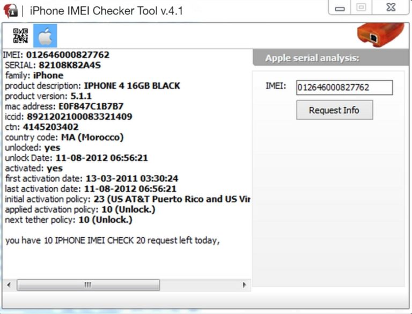
Task: Maximize the IMEI Checker window
Action: click(361, 7)
